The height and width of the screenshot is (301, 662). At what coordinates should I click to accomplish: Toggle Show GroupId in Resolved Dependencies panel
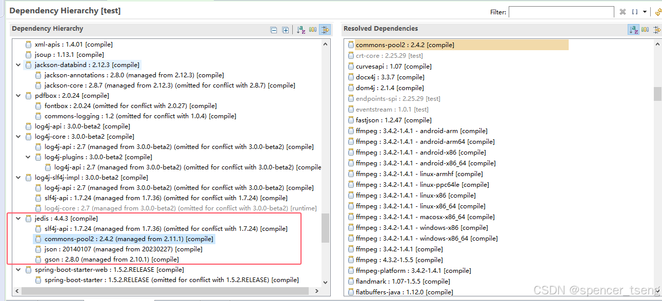click(645, 30)
